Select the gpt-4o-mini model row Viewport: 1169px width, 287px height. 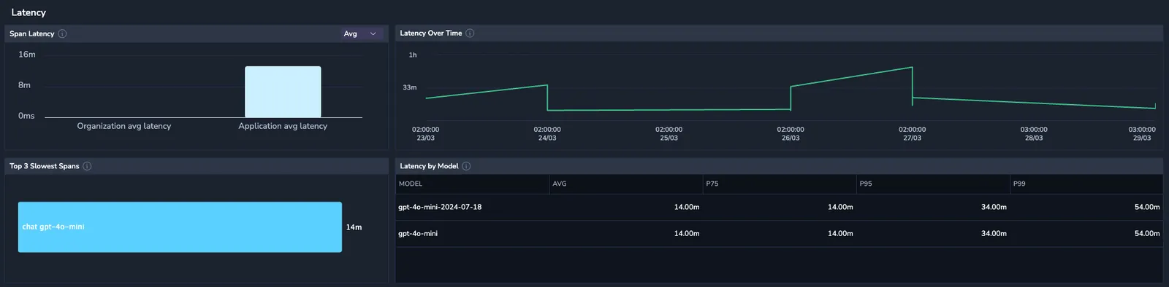(779, 234)
